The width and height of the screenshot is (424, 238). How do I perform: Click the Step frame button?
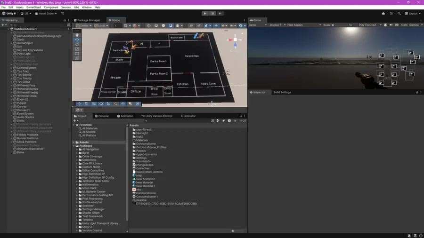pos(220,13)
